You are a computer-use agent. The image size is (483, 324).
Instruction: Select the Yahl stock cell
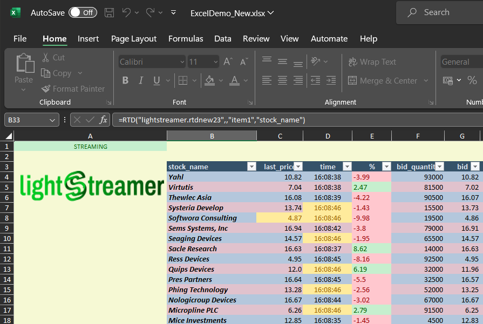(x=212, y=177)
